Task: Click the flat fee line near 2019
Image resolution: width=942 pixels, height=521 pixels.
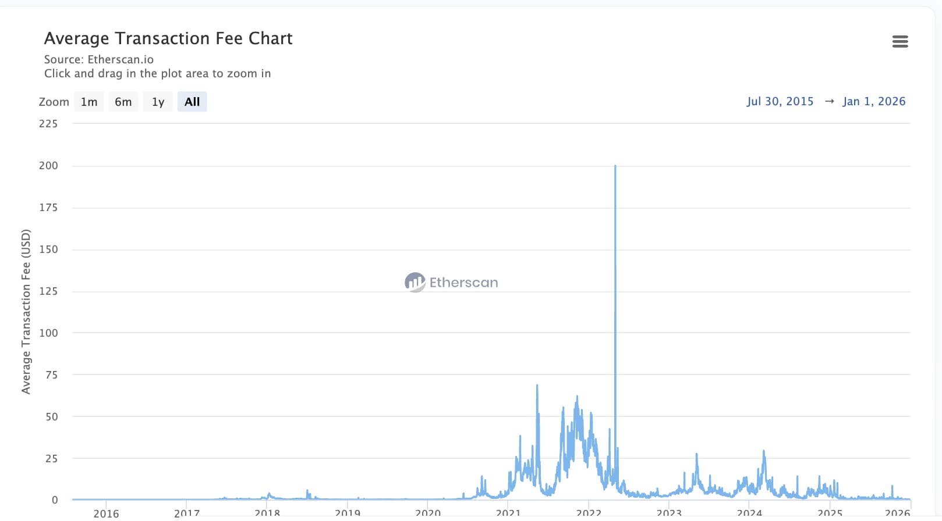Action: click(x=348, y=499)
